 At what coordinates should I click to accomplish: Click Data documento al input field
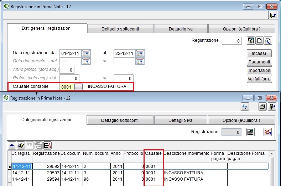click(x=125, y=62)
